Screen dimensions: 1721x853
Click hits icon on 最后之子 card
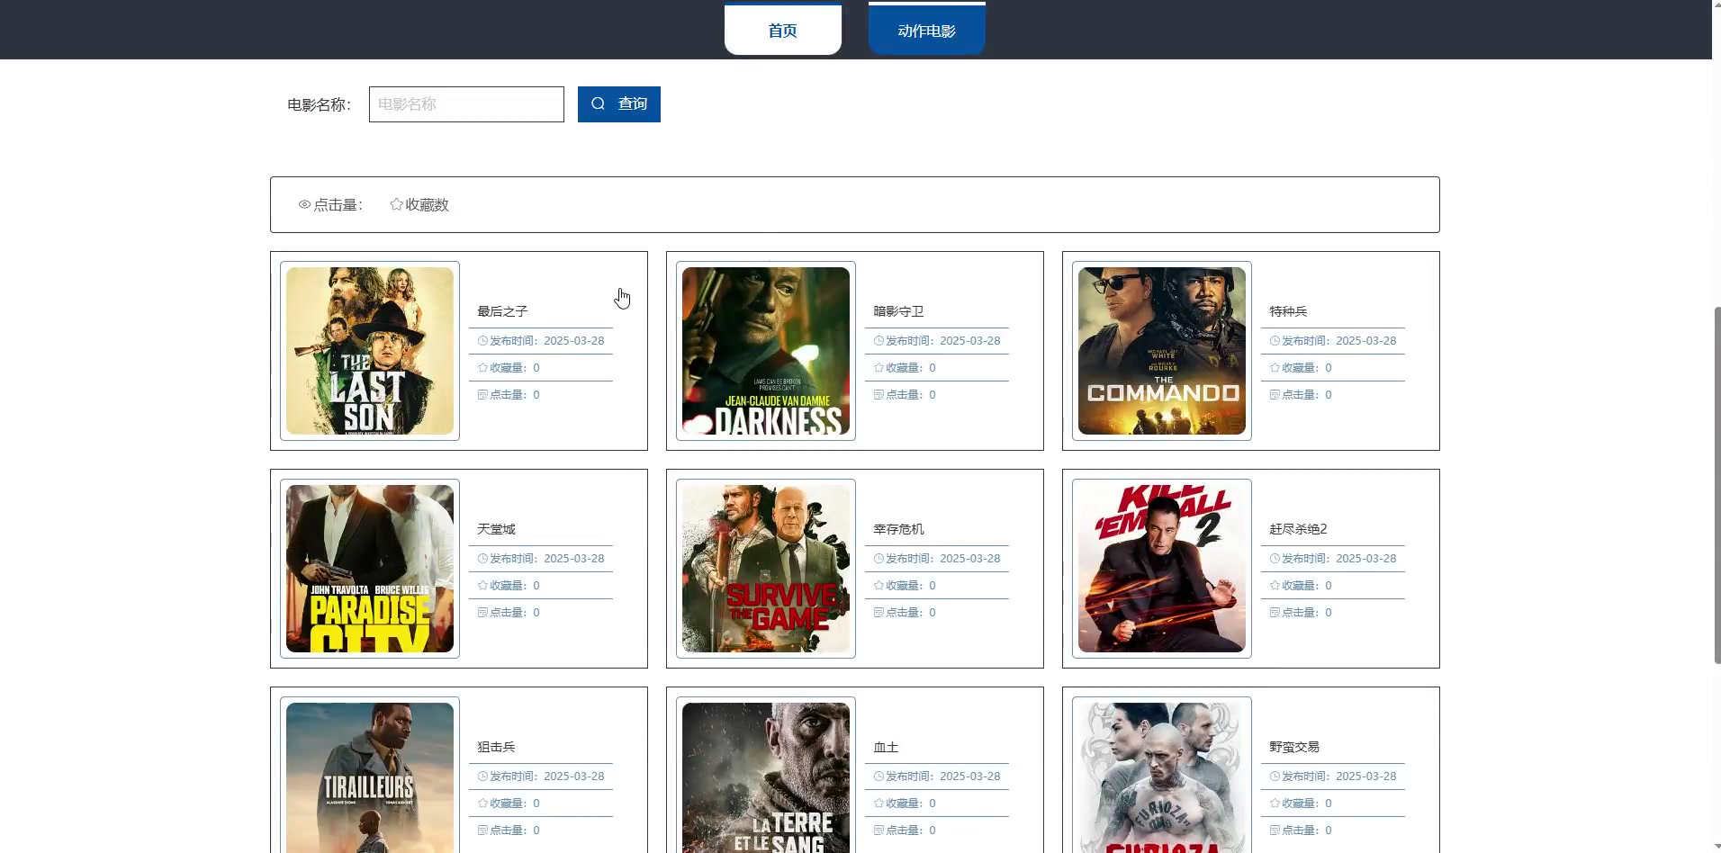pyautogui.click(x=482, y=395)
